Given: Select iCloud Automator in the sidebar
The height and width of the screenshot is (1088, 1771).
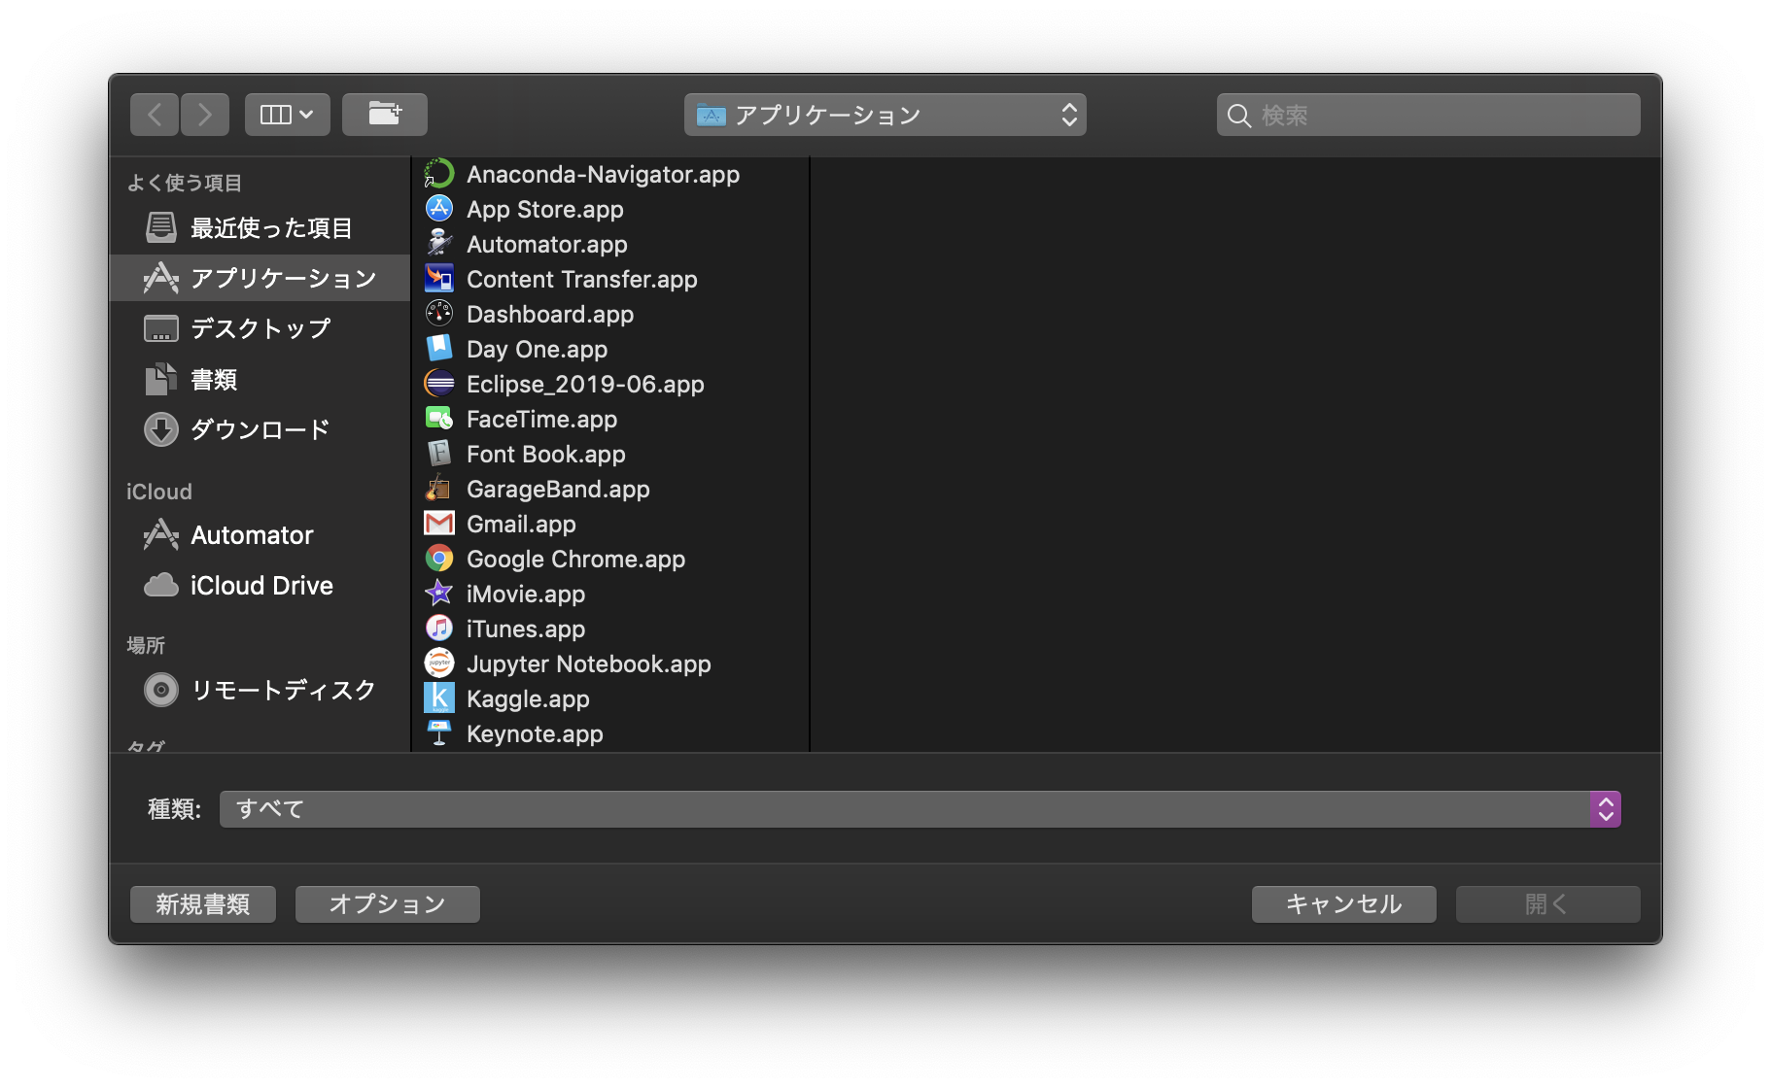Looking at the screenshot, I should pos(260,535).
